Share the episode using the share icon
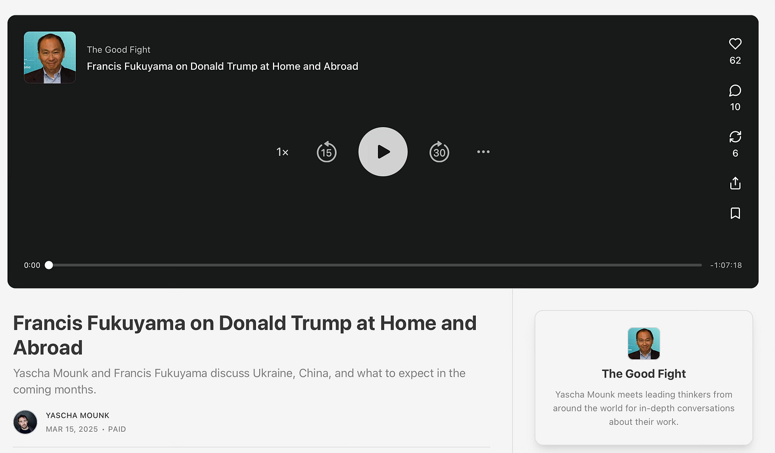775x453 pixels. point(735,183)
